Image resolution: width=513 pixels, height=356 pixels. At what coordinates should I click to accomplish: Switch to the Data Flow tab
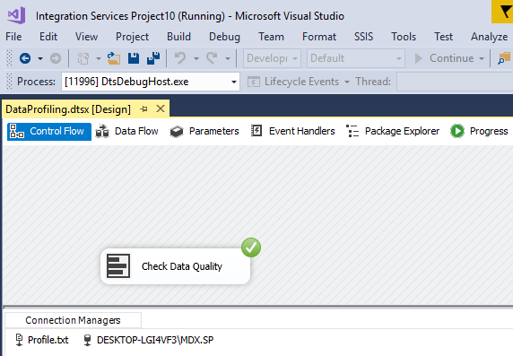(x=126, y=131)
